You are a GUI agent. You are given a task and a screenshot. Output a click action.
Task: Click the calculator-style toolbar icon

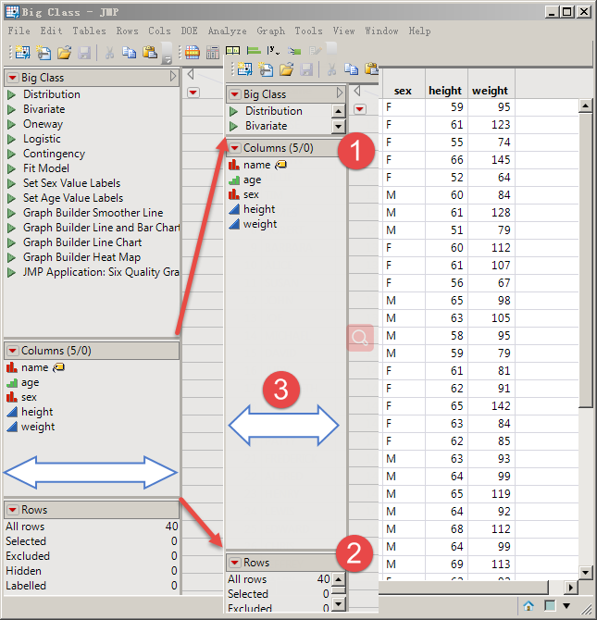click(213, 52)
